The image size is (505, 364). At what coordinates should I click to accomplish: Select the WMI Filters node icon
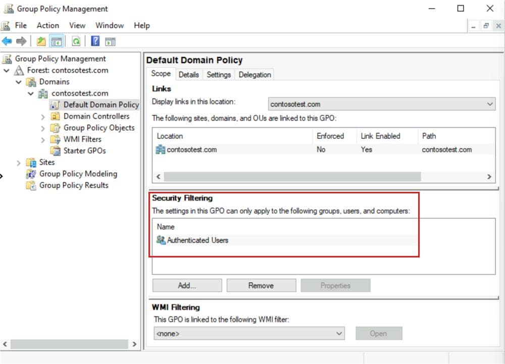[x=55, y=139]
